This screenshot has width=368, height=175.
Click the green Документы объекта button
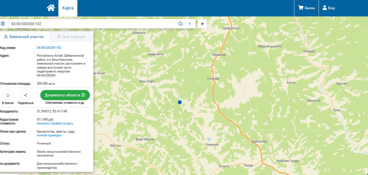point(65,95)
